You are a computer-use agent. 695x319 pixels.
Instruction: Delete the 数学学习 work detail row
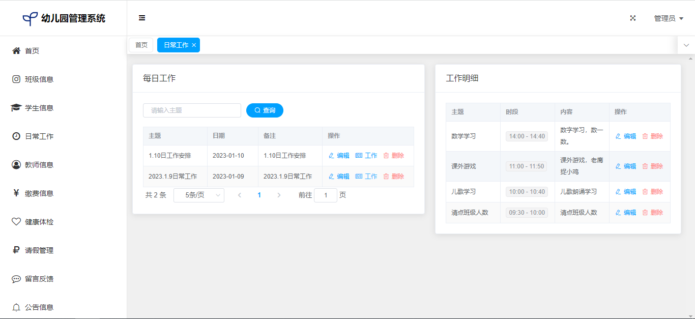tap(652, 136)
